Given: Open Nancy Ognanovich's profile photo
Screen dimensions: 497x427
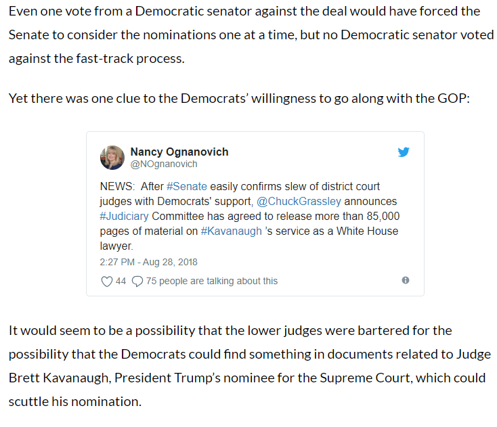Looking at the screenshot, I should pyautogui.click(x=112, y=158).
